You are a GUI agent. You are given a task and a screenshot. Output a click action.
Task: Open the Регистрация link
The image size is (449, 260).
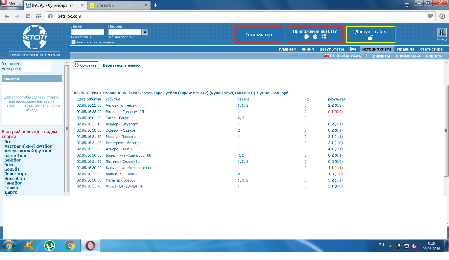(x=81, y=37)
